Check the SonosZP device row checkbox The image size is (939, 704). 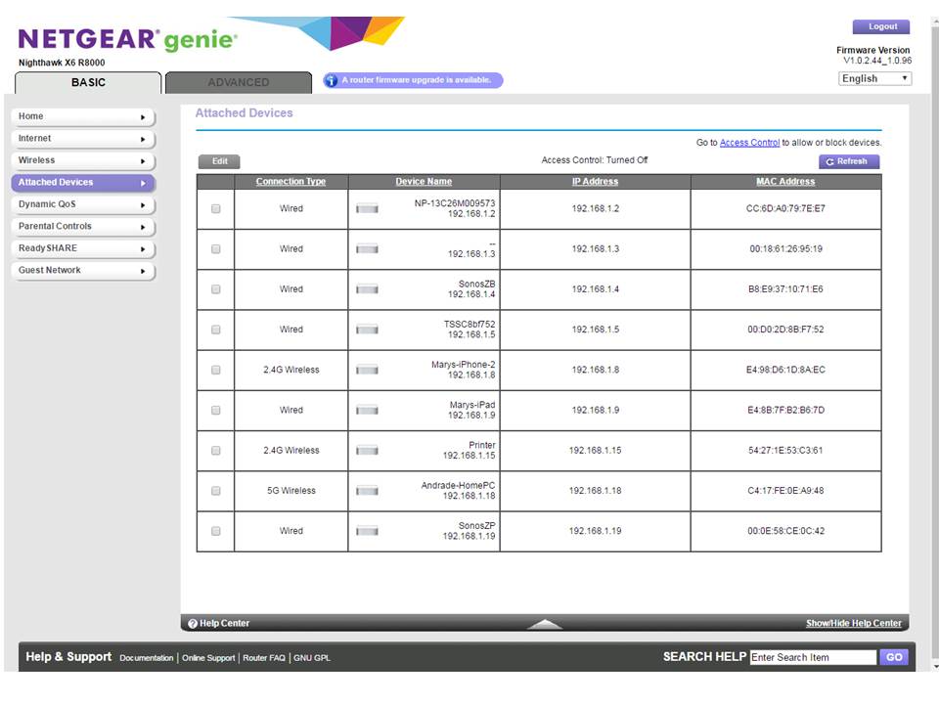tap(217, 530)
